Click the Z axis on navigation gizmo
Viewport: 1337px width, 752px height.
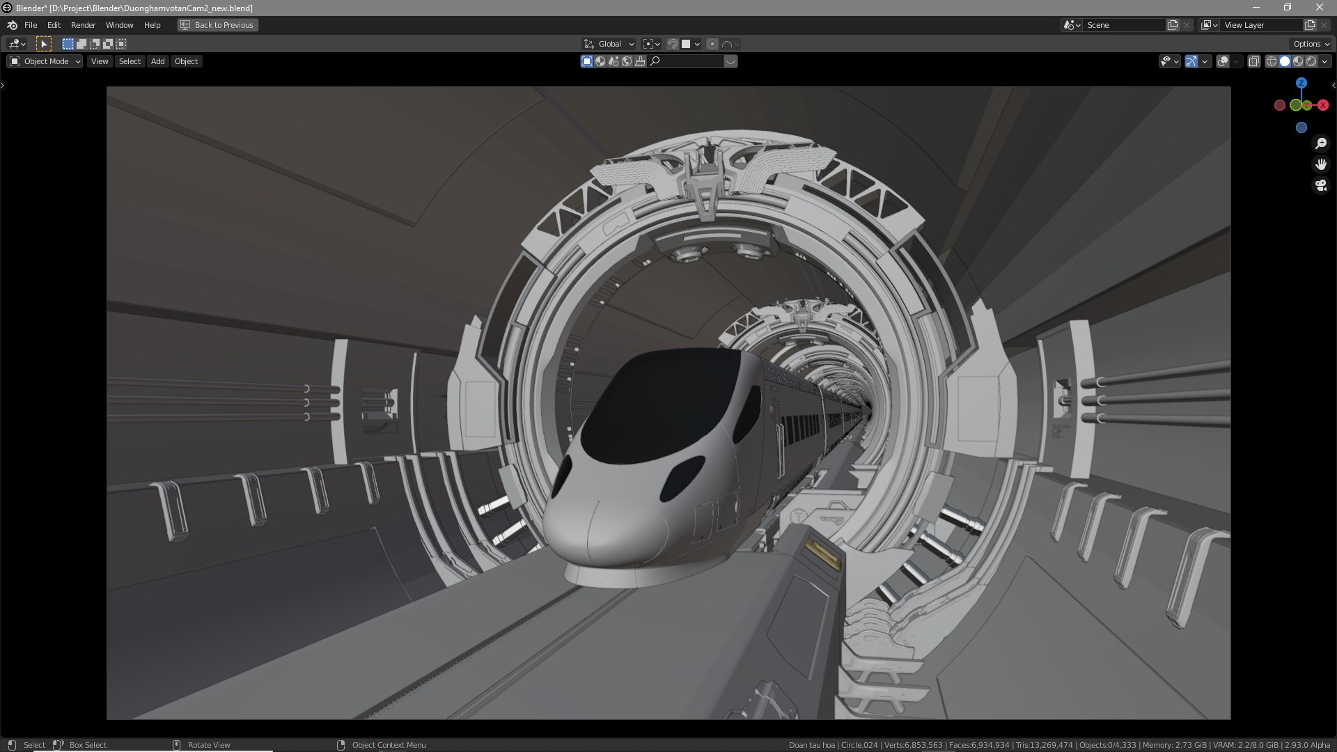pos(1301,83)
